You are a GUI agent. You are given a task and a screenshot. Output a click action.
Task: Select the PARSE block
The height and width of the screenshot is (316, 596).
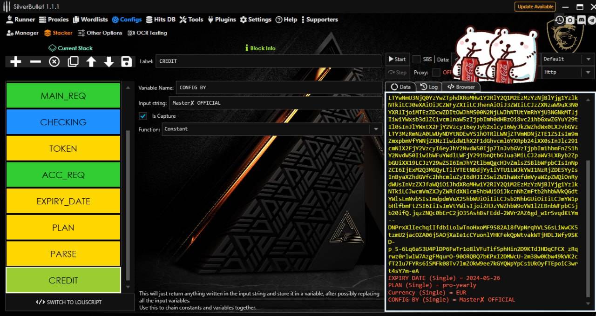pyautogui.click(x=63, y=254)
